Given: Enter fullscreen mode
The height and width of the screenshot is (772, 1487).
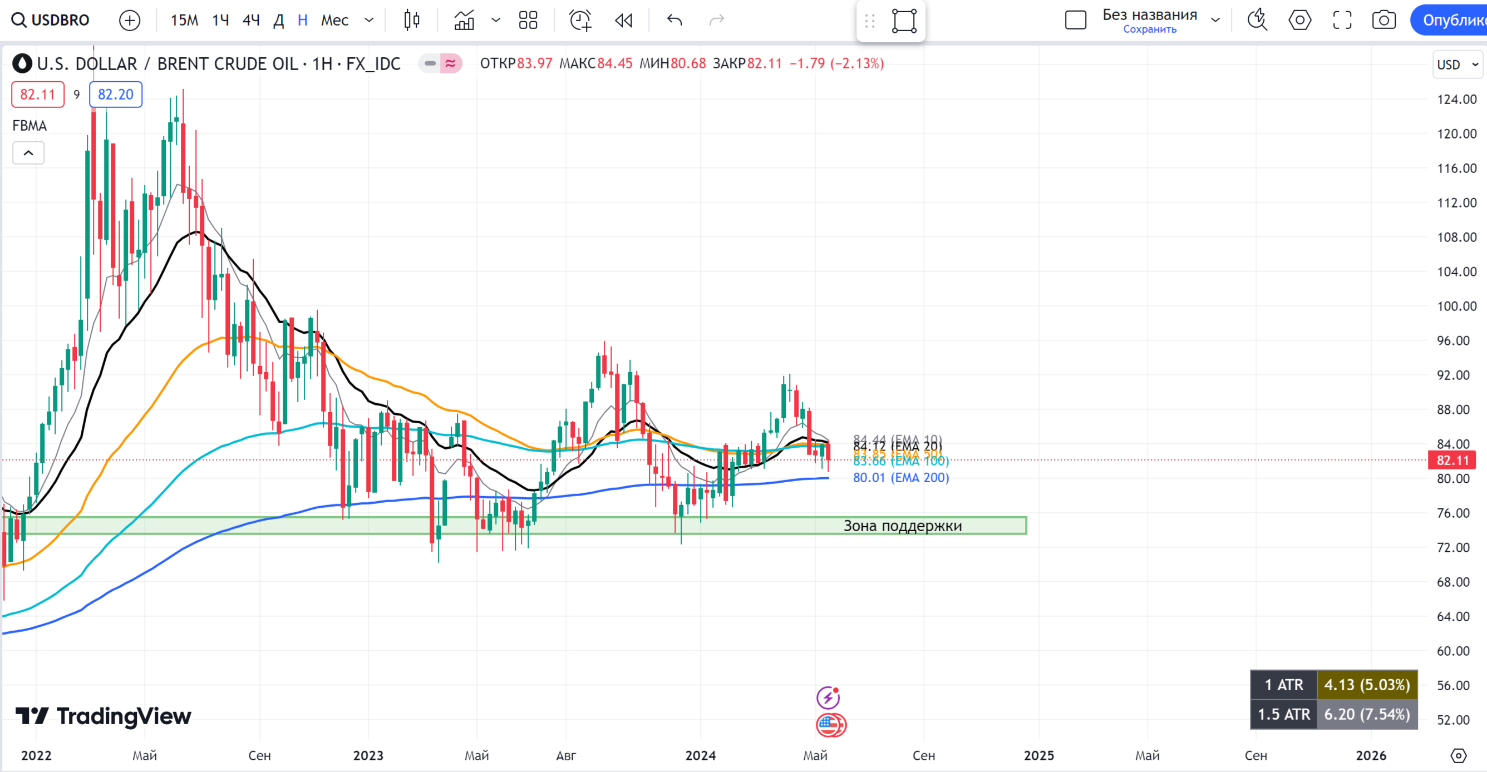Looking at the screenshot, I should click(1342, 20).
